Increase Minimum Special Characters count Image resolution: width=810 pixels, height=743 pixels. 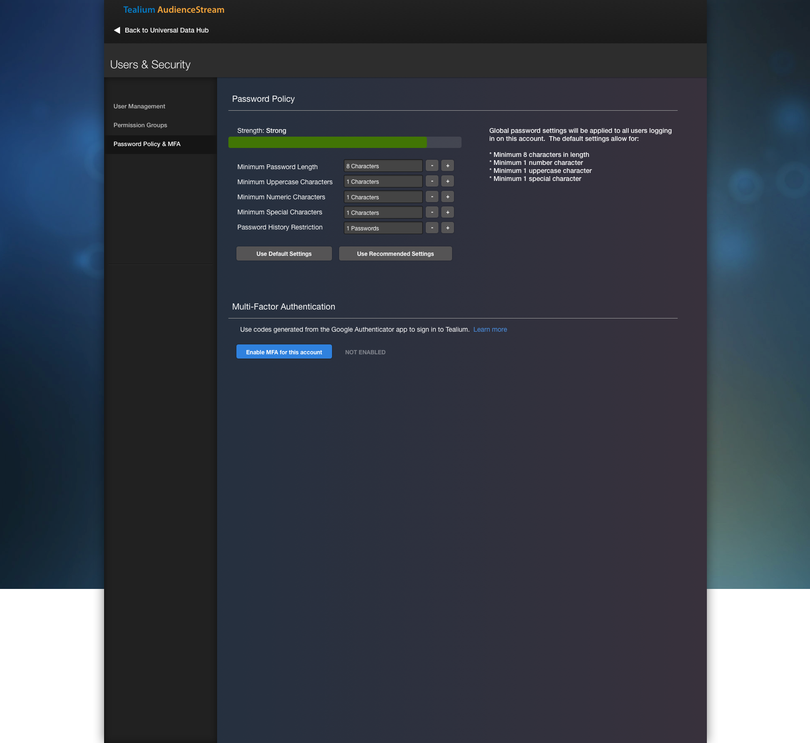point(447,212)
